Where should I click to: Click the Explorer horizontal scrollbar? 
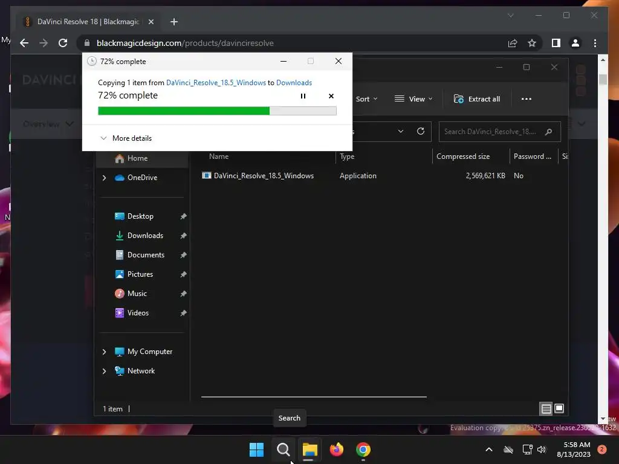tap(314, 396)
